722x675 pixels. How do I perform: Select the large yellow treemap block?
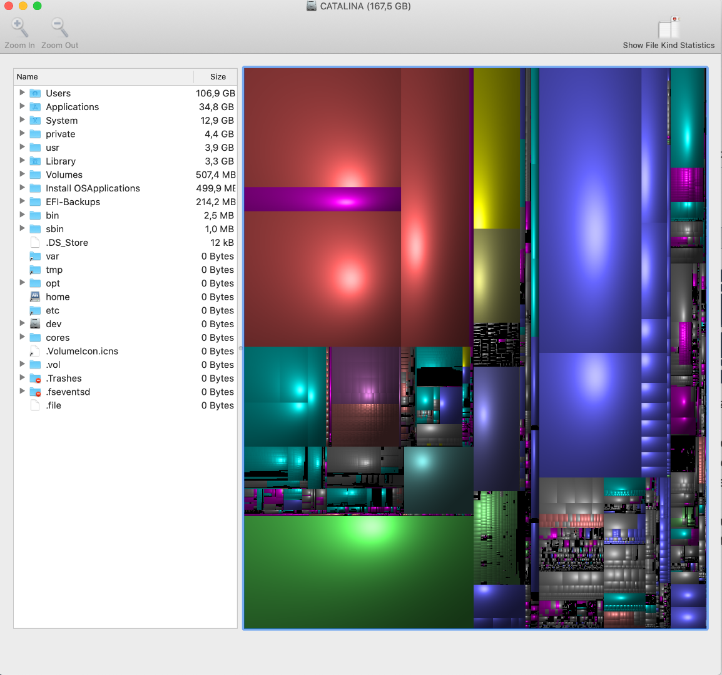point(496,148)
